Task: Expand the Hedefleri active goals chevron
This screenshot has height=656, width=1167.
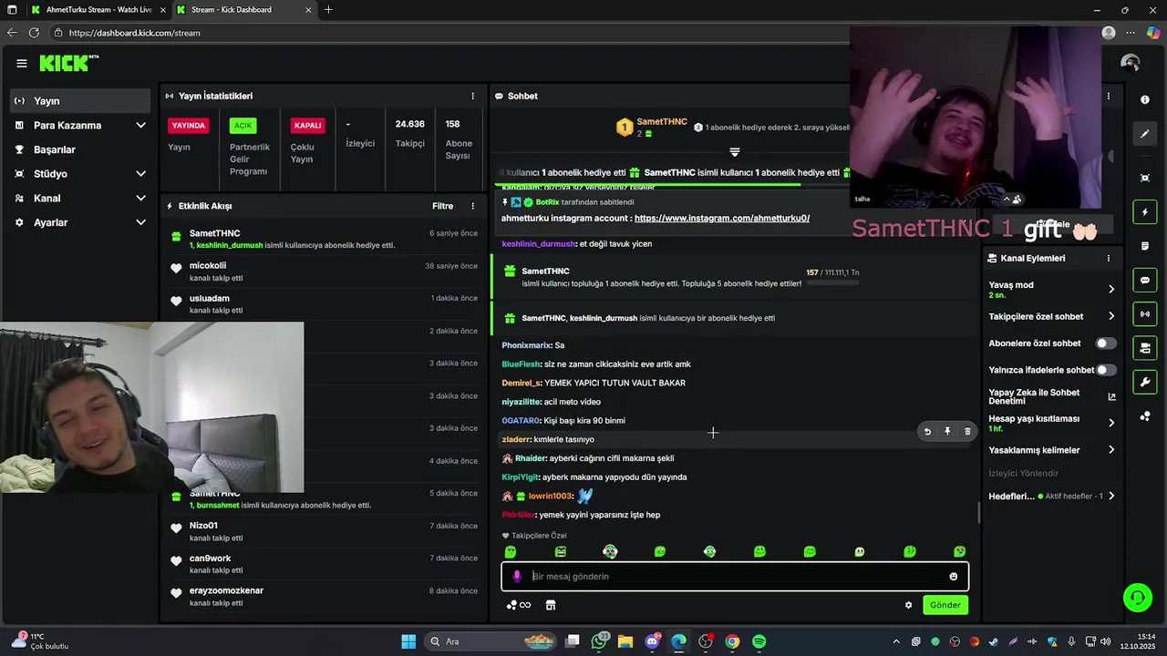Action: (1111, 496)
